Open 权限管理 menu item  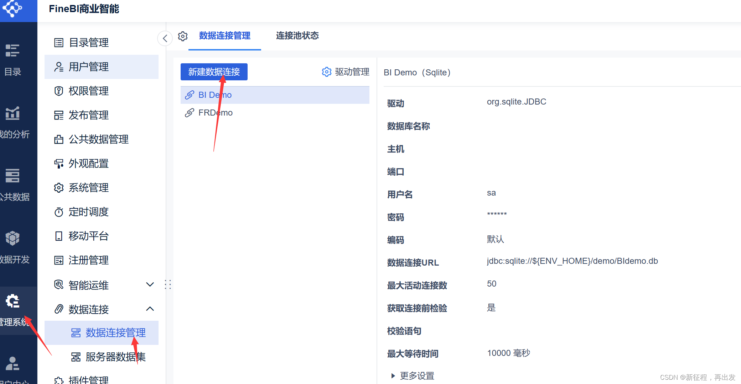[x=102, y=91]
